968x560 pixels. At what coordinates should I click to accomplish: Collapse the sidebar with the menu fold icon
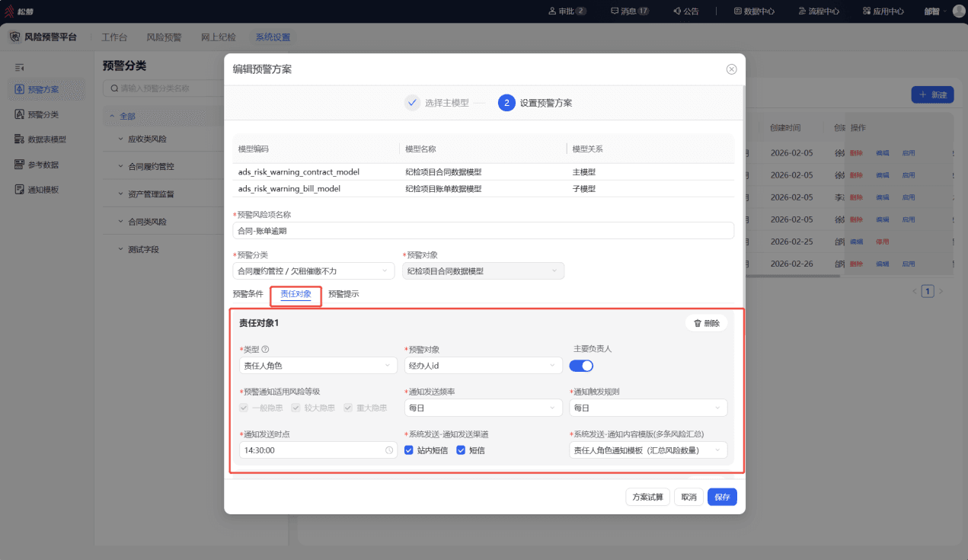click(20, 67)
